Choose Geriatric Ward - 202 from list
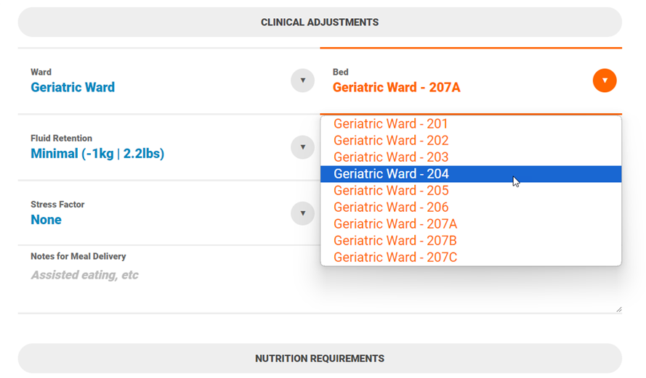 (391, 141)
